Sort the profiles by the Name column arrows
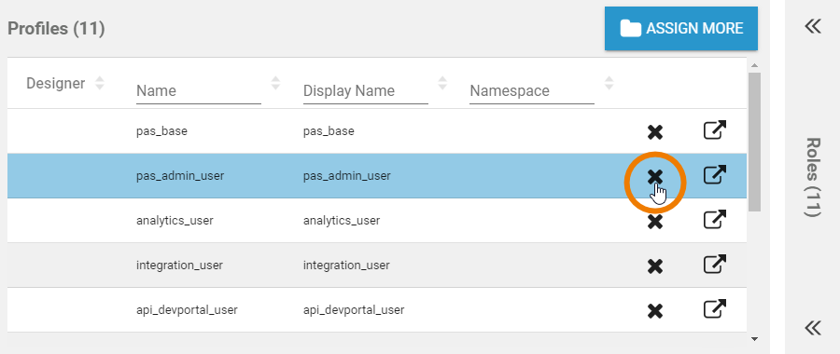Viewport: 840px width, 354px height. coord(275,83)
